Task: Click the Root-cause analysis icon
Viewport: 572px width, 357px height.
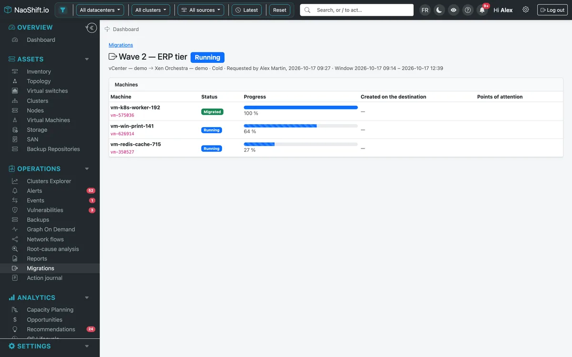Action: pyautogui.click(x=15, y=249)
